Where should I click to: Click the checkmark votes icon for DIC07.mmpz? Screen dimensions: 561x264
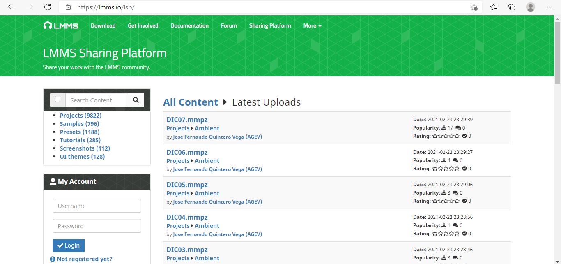pos(464,136)
